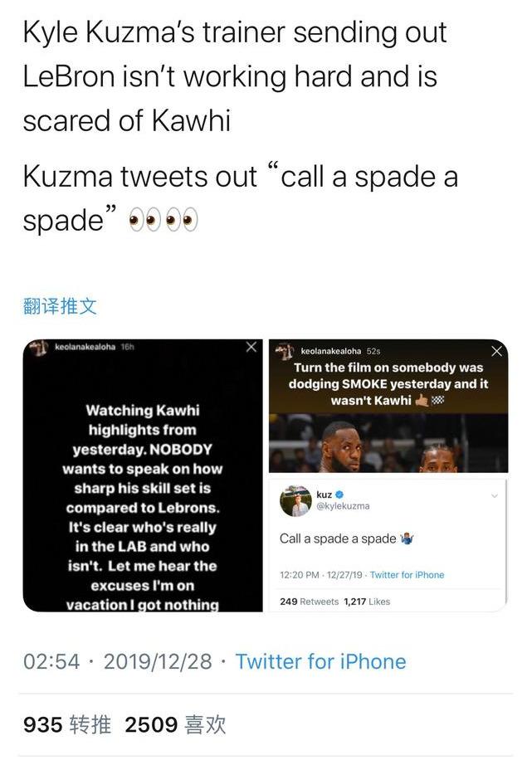Click the eyes emoji in tweet text
This screenshot has height=760, width=527.
[x=163, y=220]
